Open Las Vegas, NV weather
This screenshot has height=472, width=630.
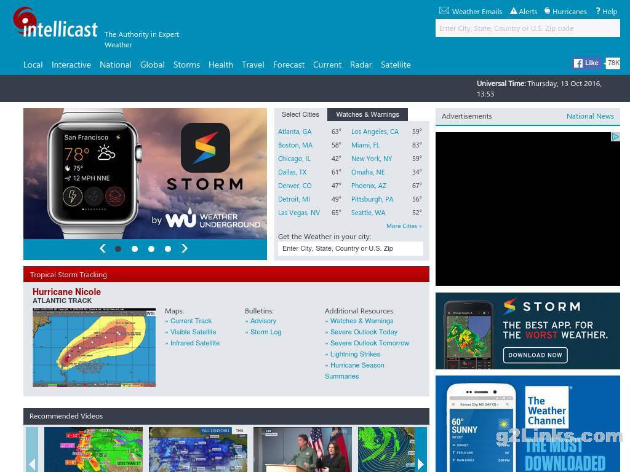click(298, 213)
